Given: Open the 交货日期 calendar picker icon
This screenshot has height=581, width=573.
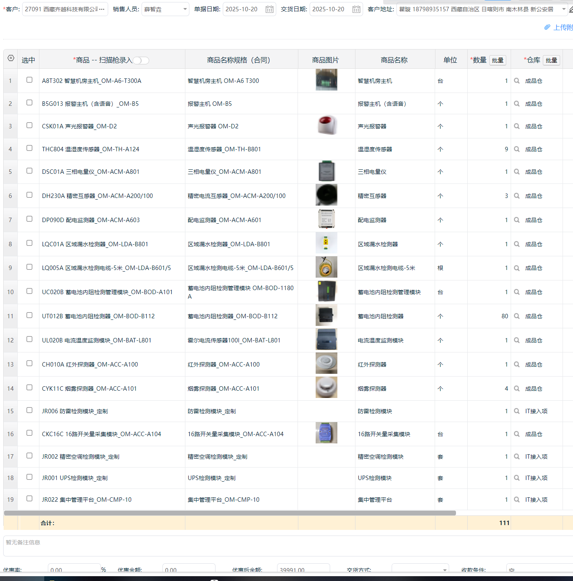Looking at the screenshot, I should 356,9.
